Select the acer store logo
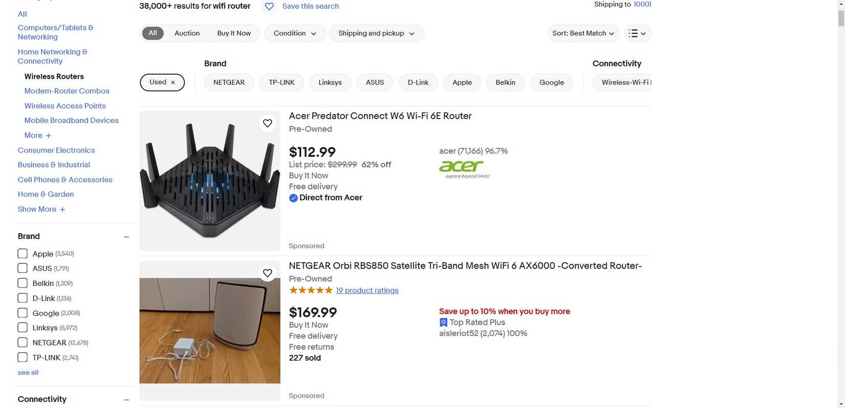The image size is (845, 408). (461, 168)
